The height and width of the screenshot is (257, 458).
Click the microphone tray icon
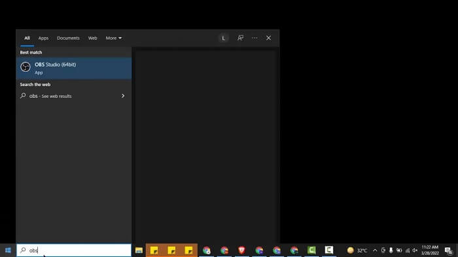[391, 250]
